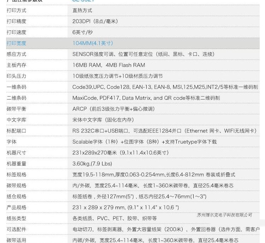Select the 纸张类型 label
The width and height of the screenshot is (265, 243).
point(16,218)
